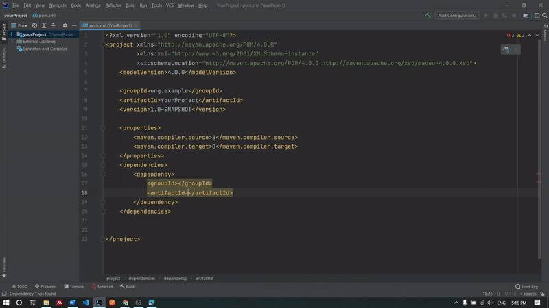The height and width of the screenshot is (308, 549).
Task: Close the pom.xml editor tab
Action: tap(136, 25)
